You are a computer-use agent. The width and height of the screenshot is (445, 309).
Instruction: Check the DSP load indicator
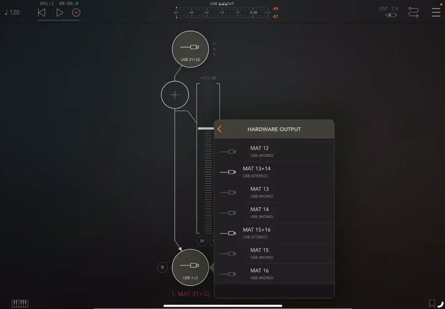[389, 9]
